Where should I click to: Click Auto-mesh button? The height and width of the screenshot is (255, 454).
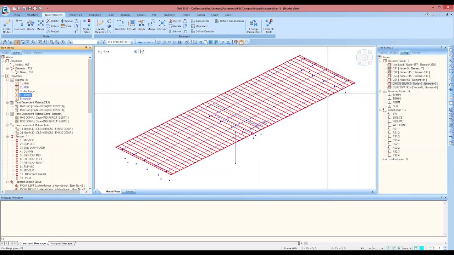pyautogui.click(x=200, y=21)
